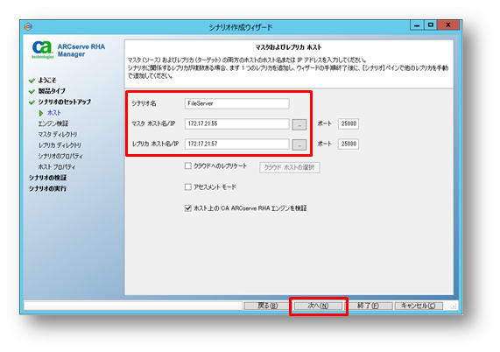
Task: Enable アセスメント モード checkbox
Action: click(x=187, y=187)
